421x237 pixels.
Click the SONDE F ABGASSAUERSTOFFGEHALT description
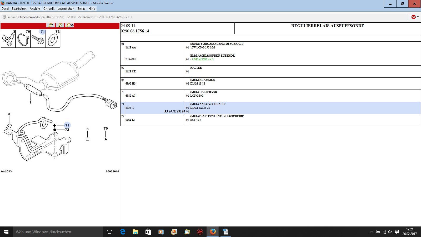[217, 44]
